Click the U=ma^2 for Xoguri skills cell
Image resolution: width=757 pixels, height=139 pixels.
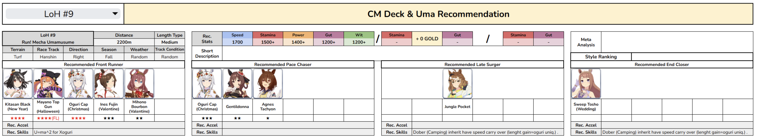[109, 132]
